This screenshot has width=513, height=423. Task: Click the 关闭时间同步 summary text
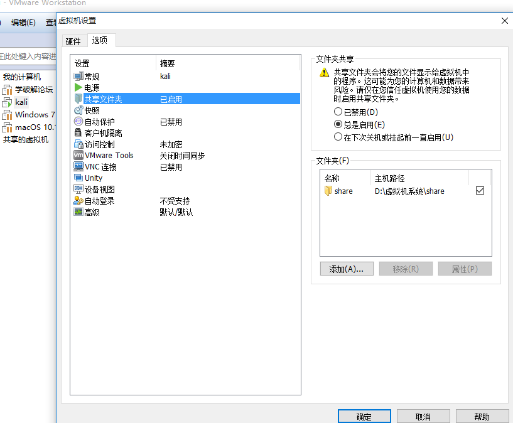pyautogui.click(x=182, y=155)
